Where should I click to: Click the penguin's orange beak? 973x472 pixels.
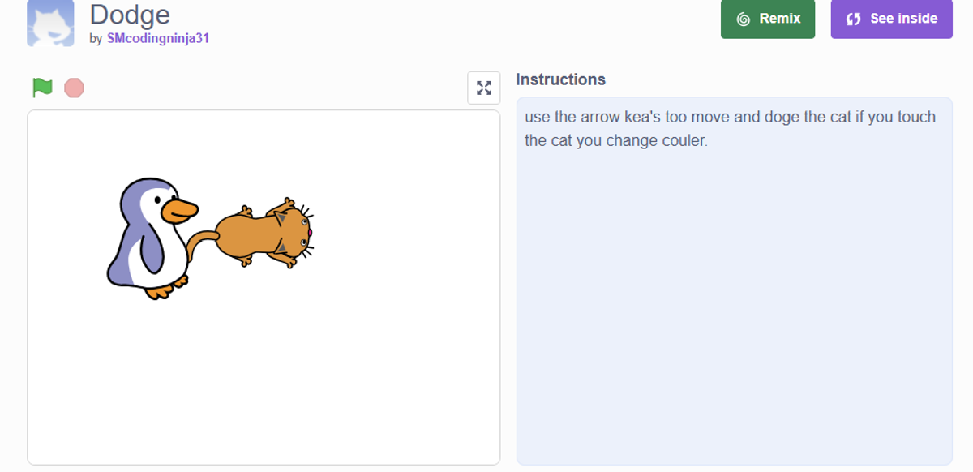click(180, 211)
